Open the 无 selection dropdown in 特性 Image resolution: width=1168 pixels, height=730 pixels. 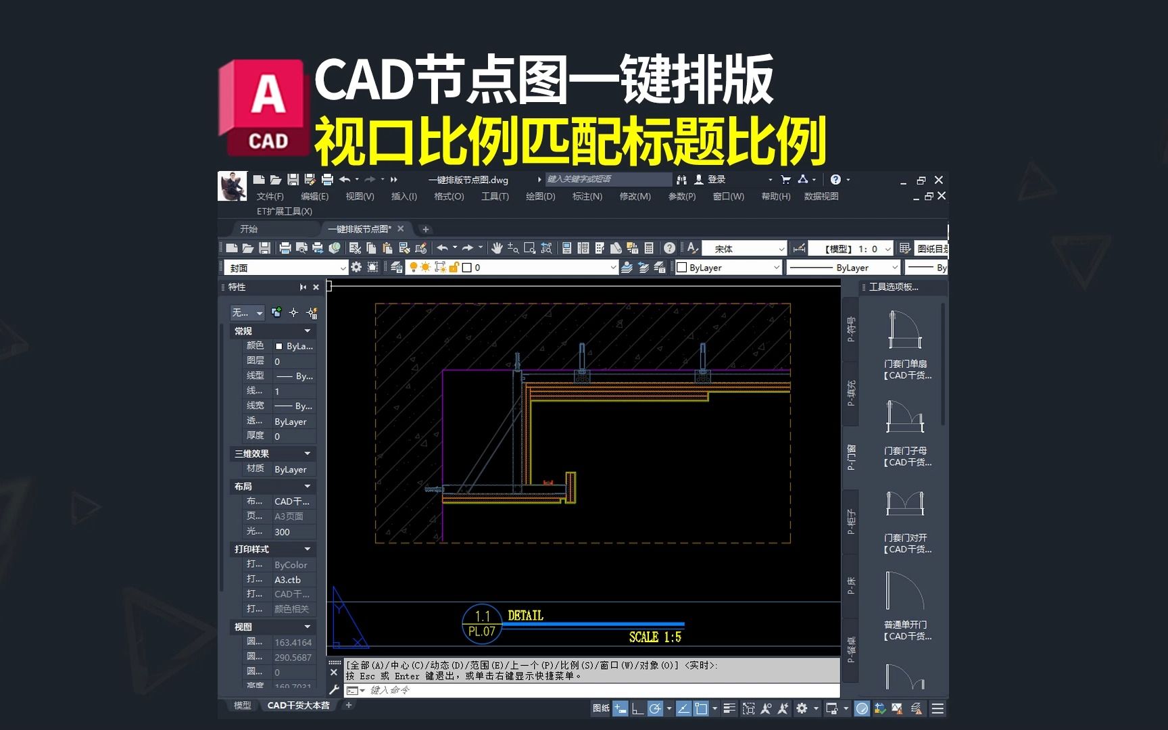247,312
